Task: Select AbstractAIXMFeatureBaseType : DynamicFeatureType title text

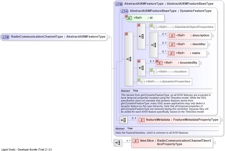Action: point(171,11)
